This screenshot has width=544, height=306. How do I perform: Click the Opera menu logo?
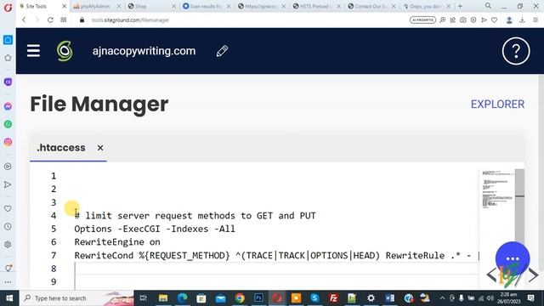pos(8,7)
